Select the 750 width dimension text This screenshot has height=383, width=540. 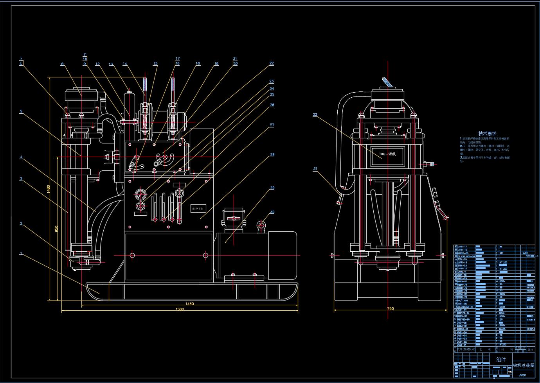(x=390, y=309)
